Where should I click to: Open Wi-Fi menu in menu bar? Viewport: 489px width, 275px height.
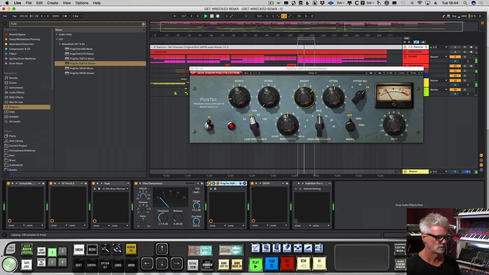(x=419, y=3)
